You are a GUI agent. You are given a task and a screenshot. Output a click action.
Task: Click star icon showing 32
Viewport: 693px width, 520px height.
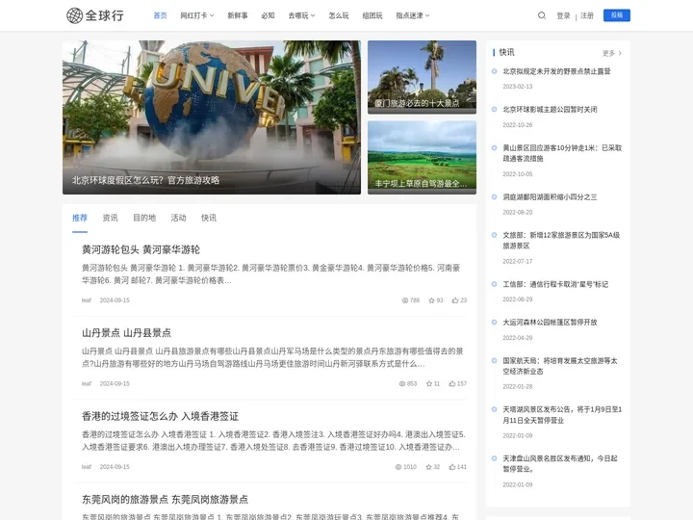tap(428, 467)
